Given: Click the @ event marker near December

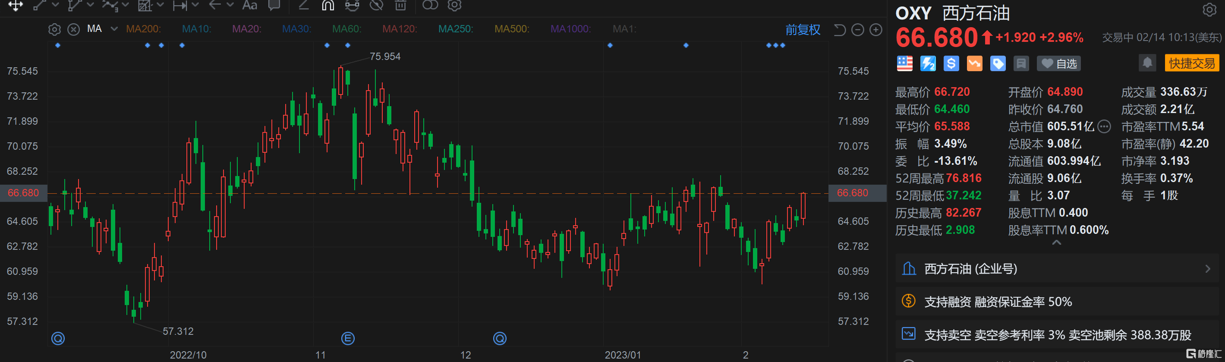Looking at the screenshot, I should (500, 338).
